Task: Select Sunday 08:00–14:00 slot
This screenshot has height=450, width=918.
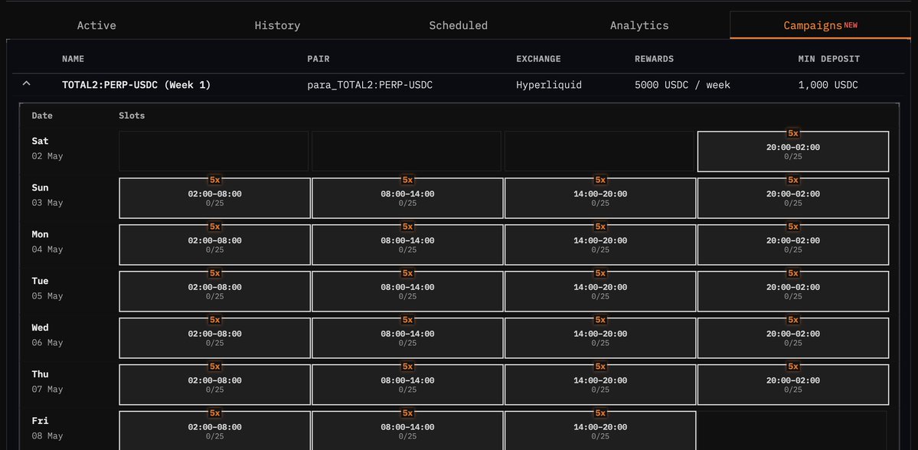Action: (407, 197)
